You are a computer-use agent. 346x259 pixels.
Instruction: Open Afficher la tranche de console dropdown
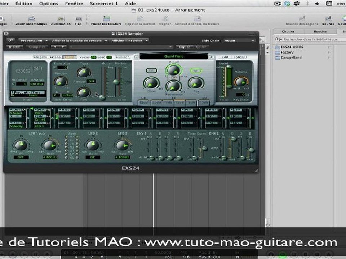(79, 41)
